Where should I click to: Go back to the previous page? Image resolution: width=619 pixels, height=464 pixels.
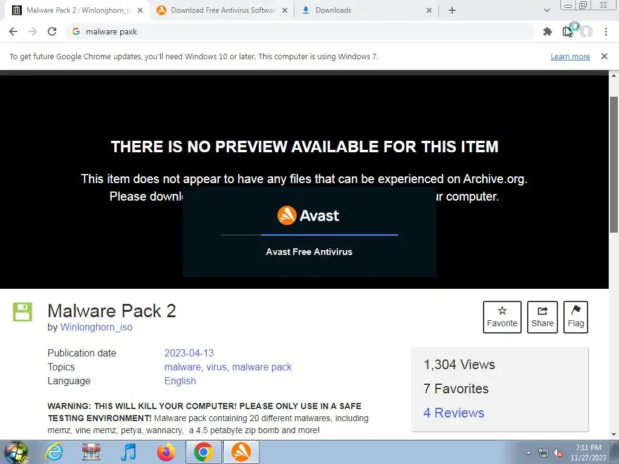(13, 31)
